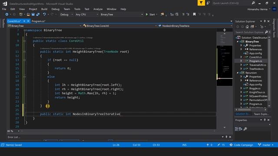Click the Save floppy disk icon

pos(33,14)
